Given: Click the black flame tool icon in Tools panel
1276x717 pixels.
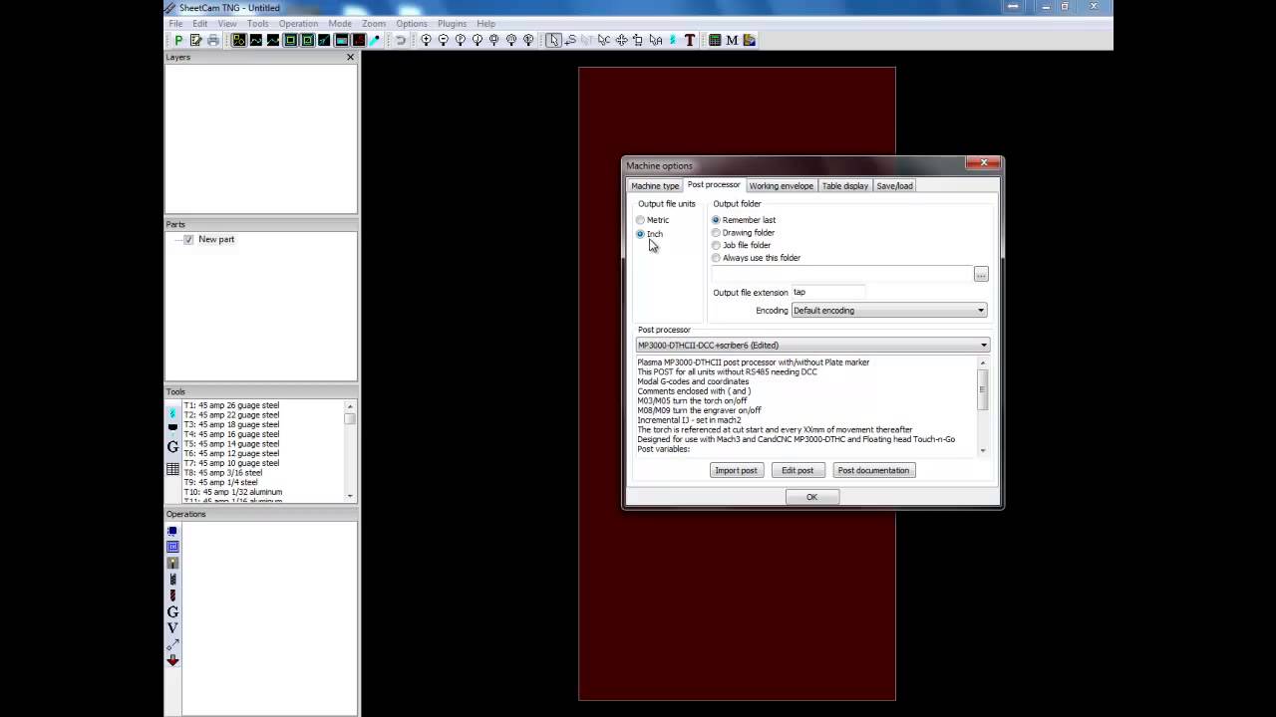Looking at the screenshot, I should 172,428.
